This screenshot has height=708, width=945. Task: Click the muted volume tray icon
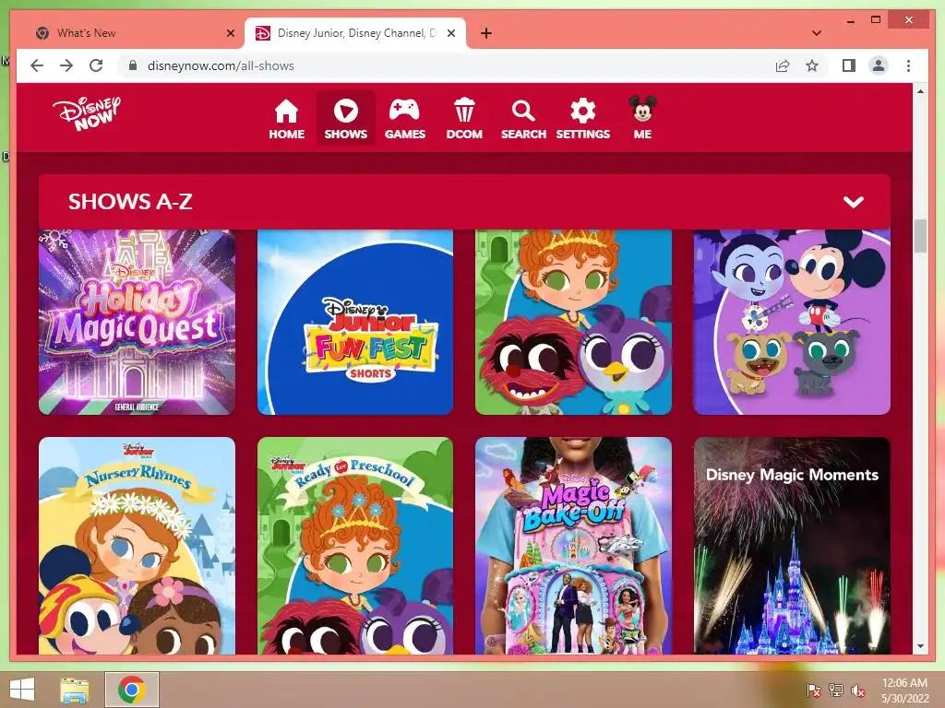857,690
